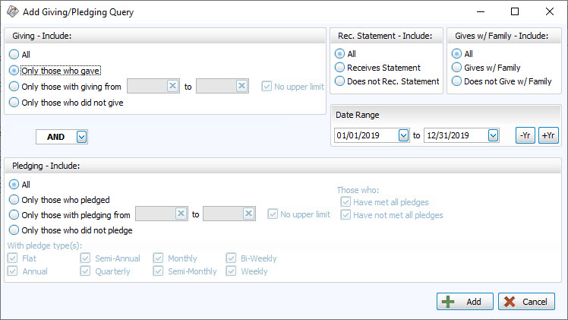Click clear icon in pledging from field
Image resolution: width=568 pixels, height=320 pixels.
coord(180,214)
